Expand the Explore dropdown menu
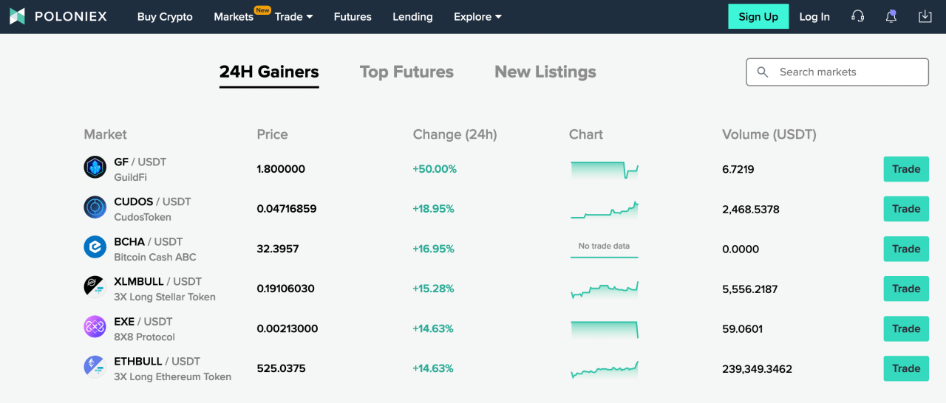 [x=477, y=16]
